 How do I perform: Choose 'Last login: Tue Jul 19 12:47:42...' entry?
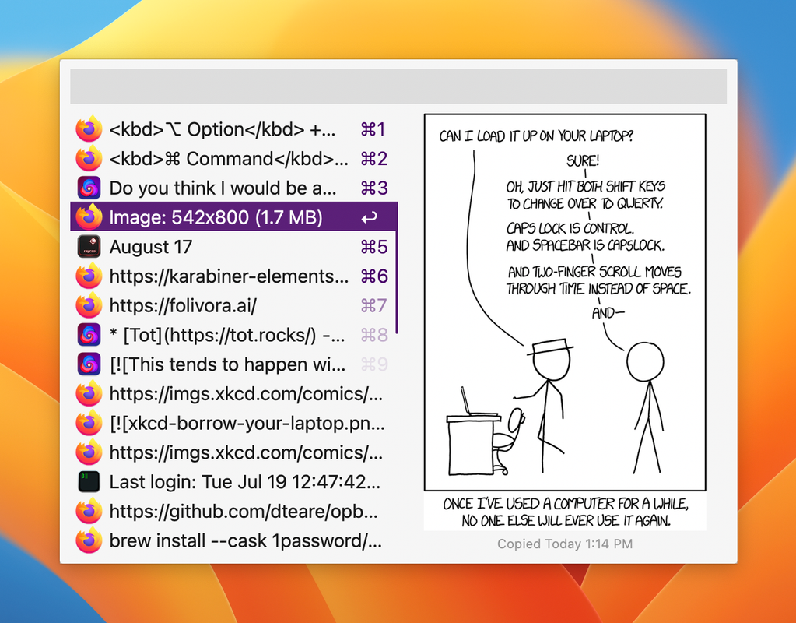point(234,482)
